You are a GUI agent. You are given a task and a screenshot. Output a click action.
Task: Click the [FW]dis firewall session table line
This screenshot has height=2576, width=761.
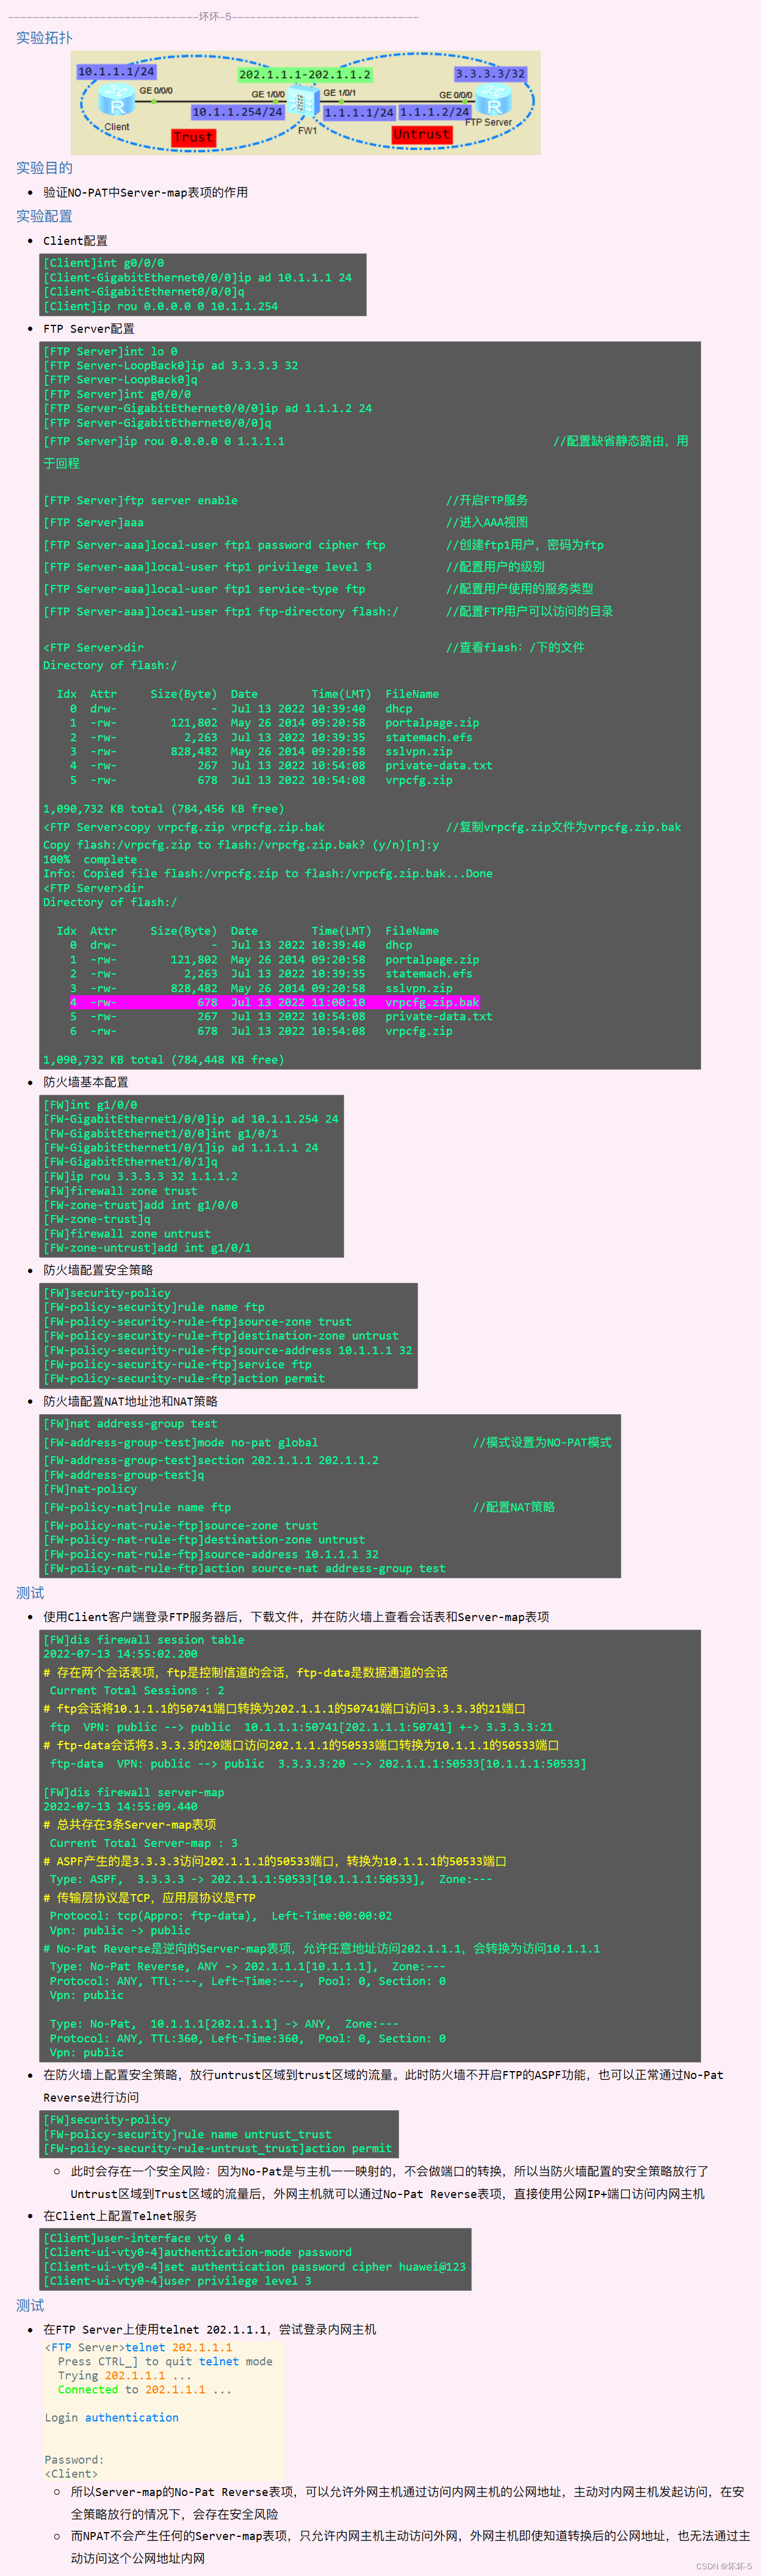(143, 1640)
